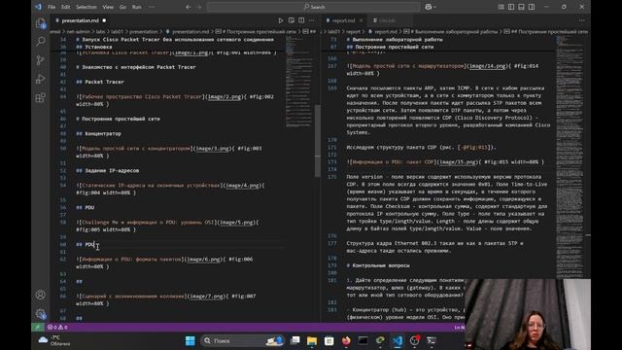Click the left editor minimap
The image size is (622, 350).
click(x=299, y=82)
